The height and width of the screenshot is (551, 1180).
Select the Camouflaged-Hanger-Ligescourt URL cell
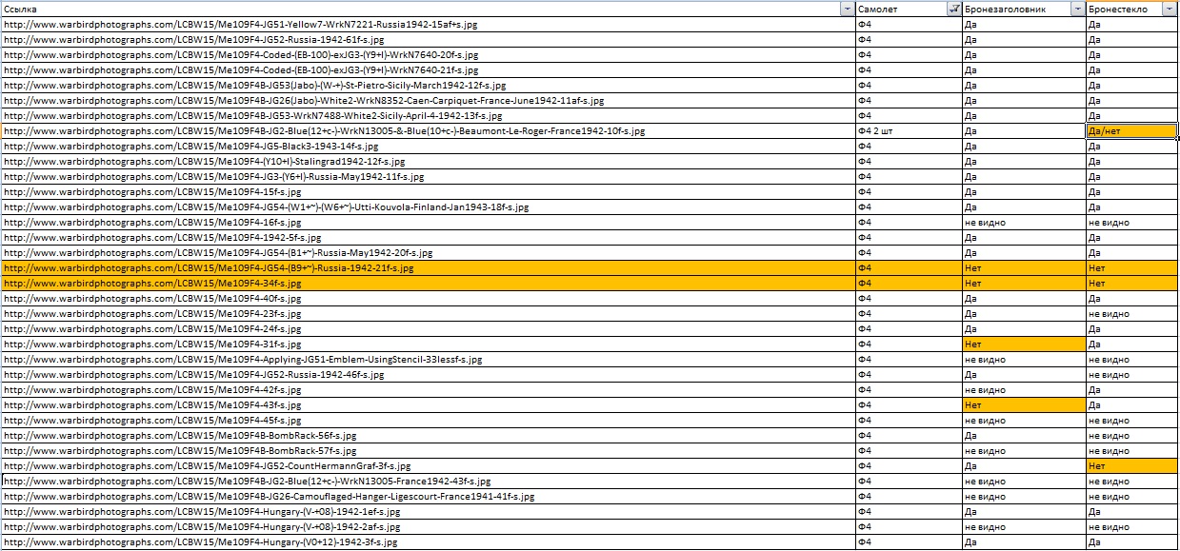point(428,496)
